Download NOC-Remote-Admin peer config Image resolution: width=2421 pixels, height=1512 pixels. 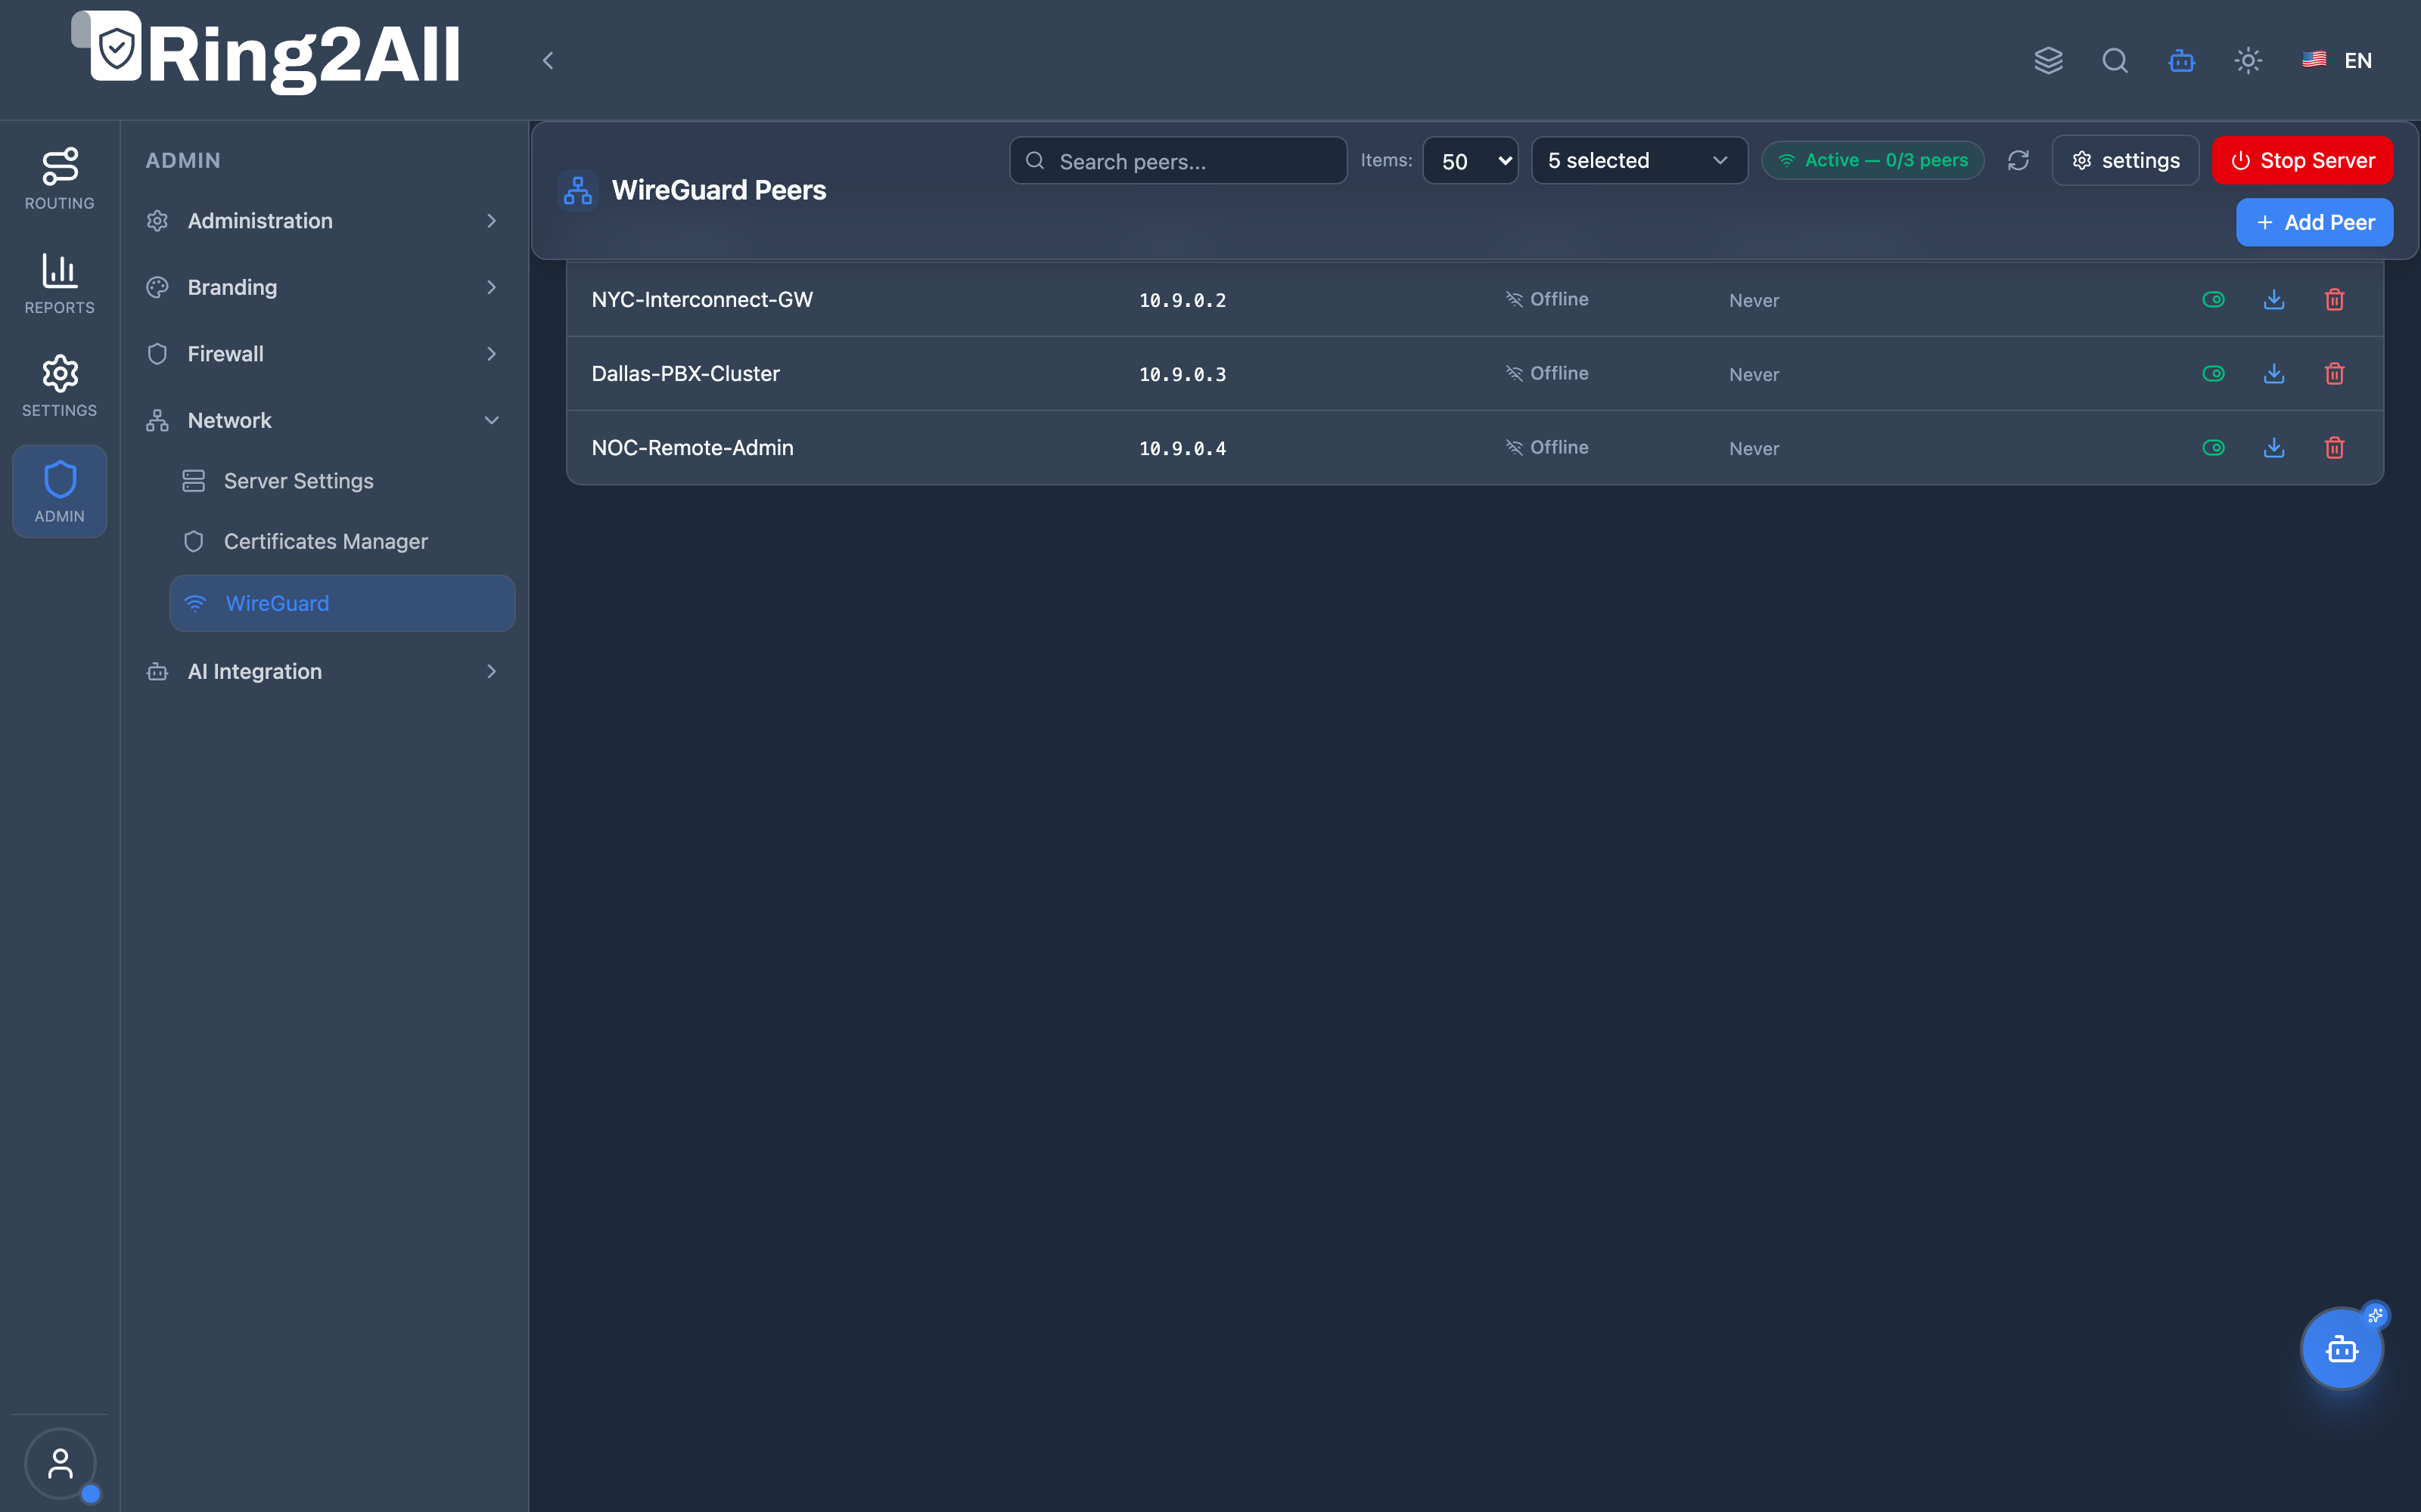click(x=2274, y=448)
